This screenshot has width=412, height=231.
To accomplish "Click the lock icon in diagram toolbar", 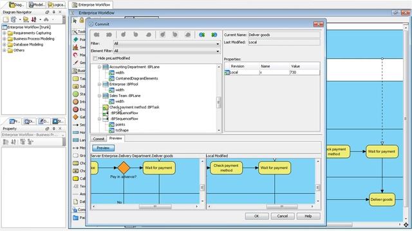I will (x=82, y=20).
